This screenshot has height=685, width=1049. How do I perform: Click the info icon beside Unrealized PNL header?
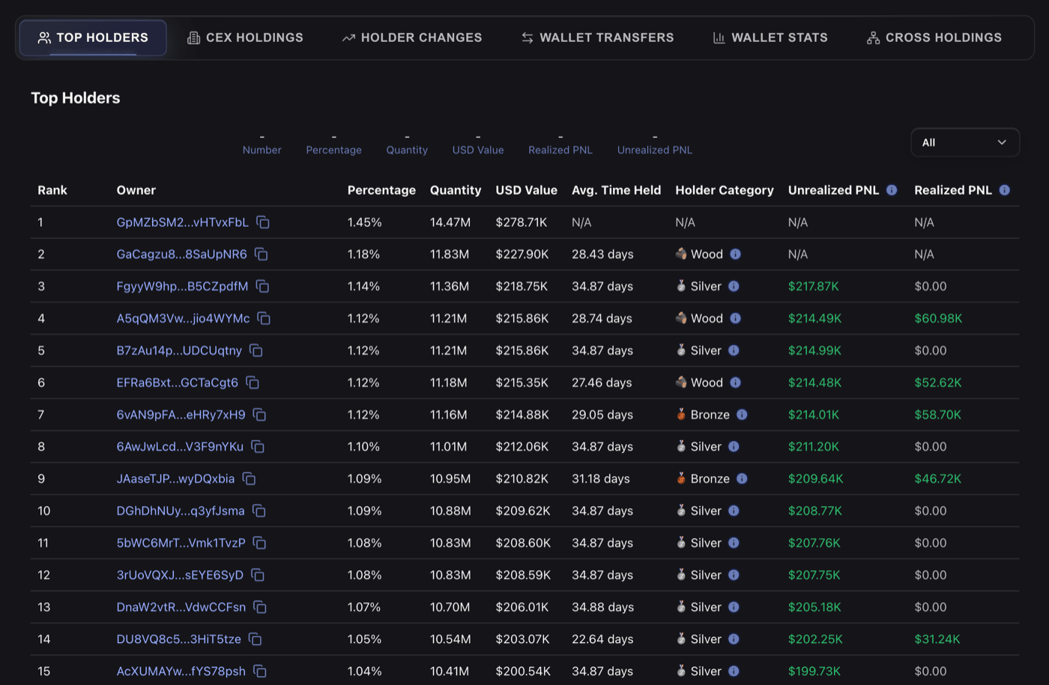coord(891,190)
